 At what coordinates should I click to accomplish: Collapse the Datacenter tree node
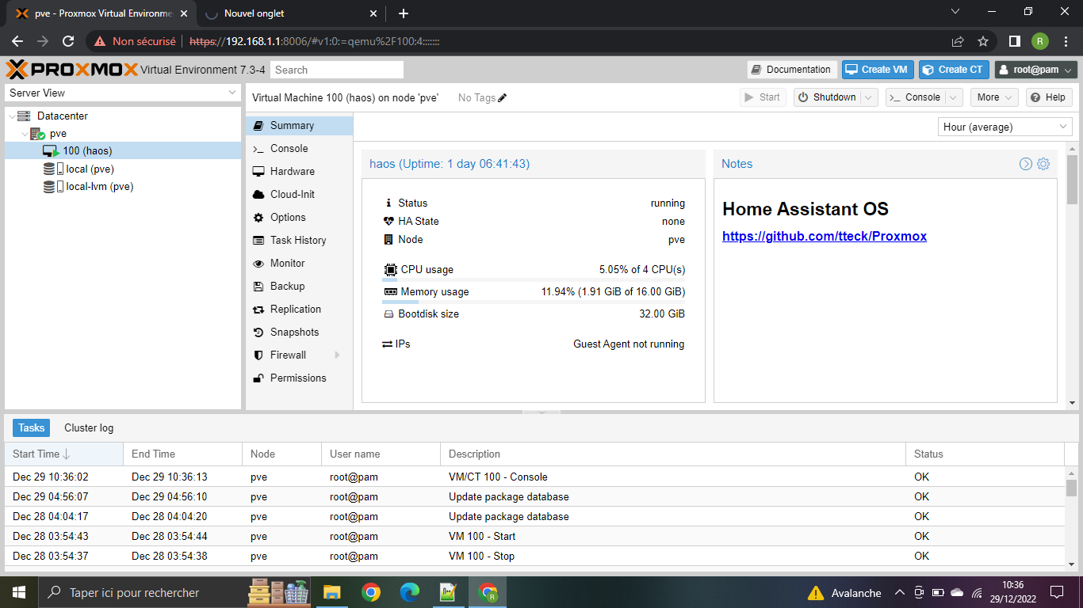11,116
